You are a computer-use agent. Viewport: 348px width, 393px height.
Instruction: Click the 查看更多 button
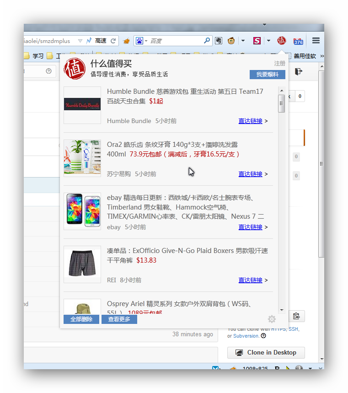click(x=119, y=319)
